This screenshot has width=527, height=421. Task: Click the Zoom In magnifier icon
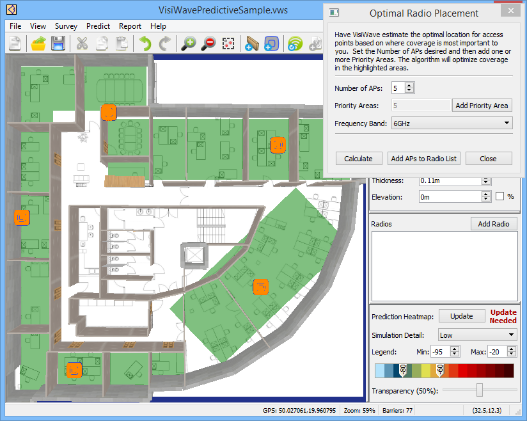tap(188, 44)
